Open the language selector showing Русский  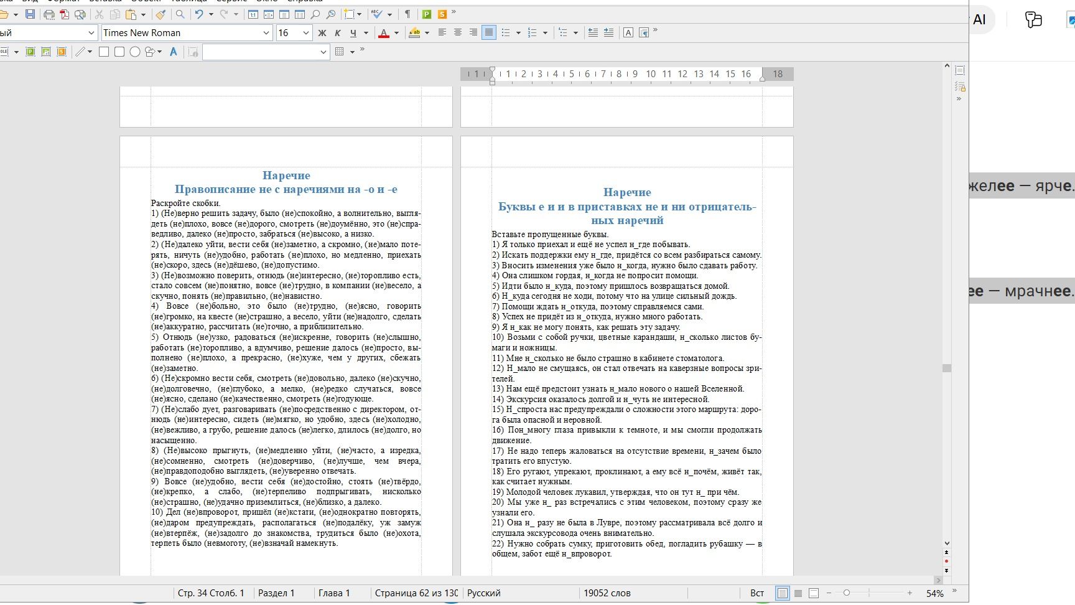point(484,593)
